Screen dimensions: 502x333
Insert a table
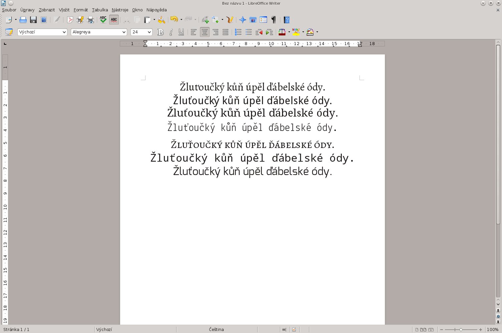coord(216,20)
